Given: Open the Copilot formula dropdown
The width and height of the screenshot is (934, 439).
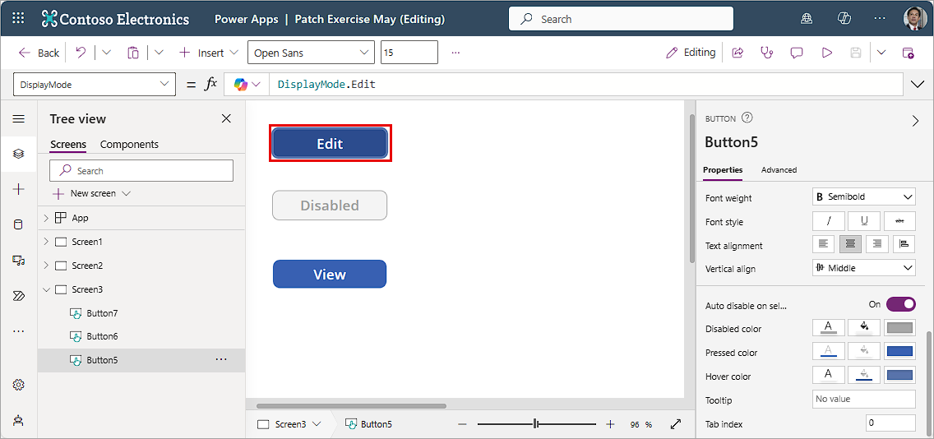Looking at the screenshot, I should tap(247, 85).
